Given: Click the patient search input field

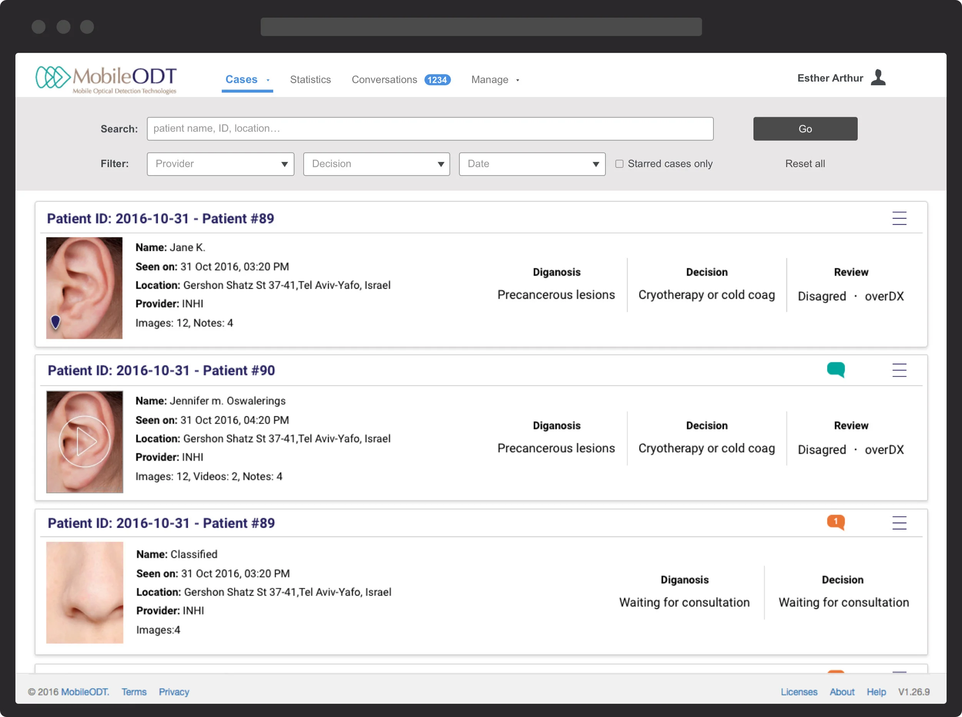Looking at the screenshot, I should (429, 129).
